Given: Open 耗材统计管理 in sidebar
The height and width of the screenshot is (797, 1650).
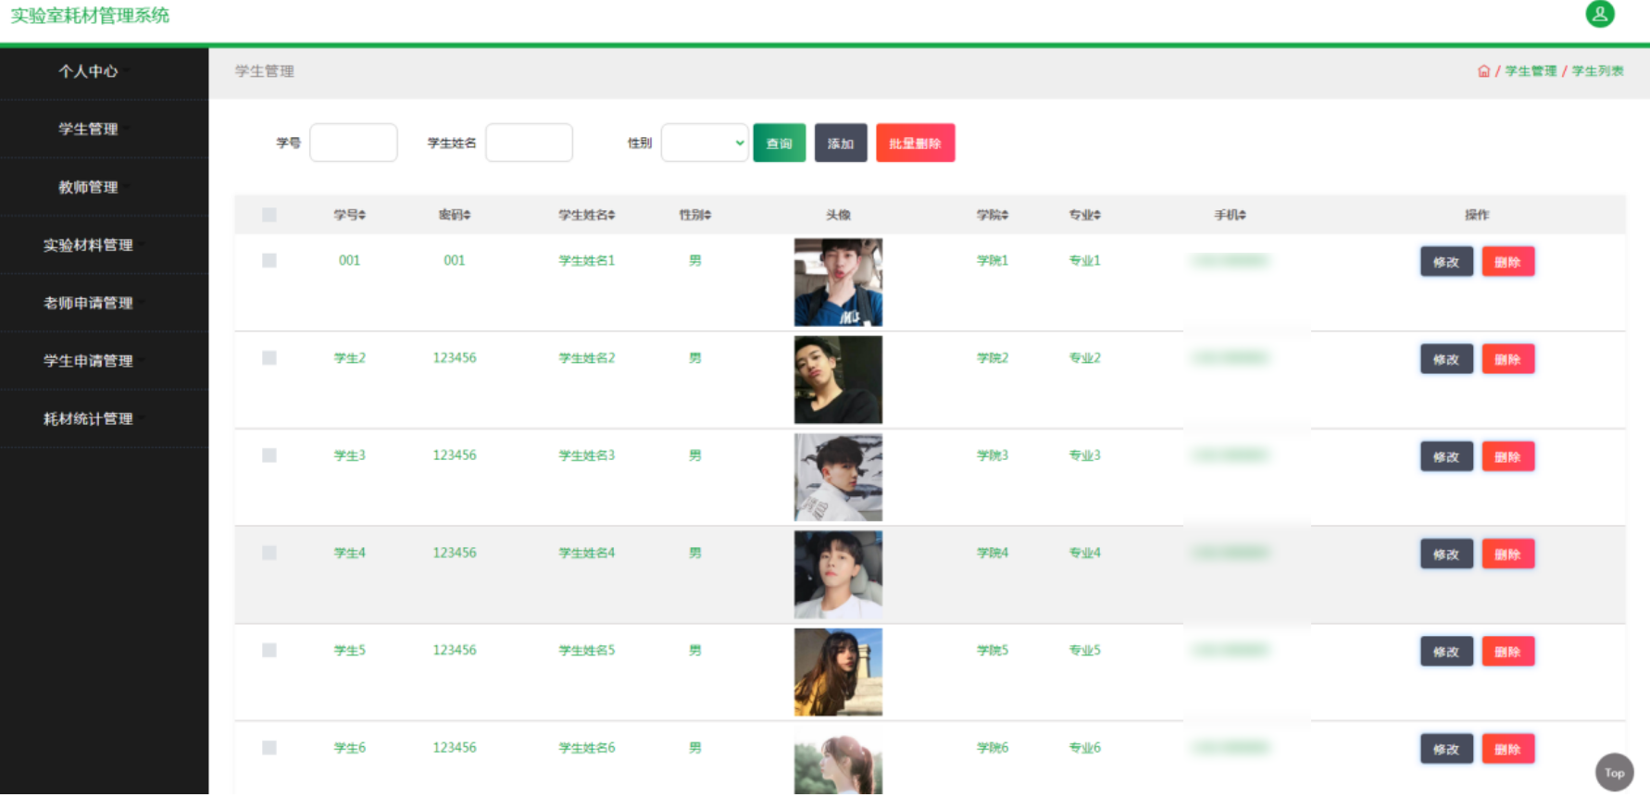Looking at the screenshot, I should (x=88, y=419).
